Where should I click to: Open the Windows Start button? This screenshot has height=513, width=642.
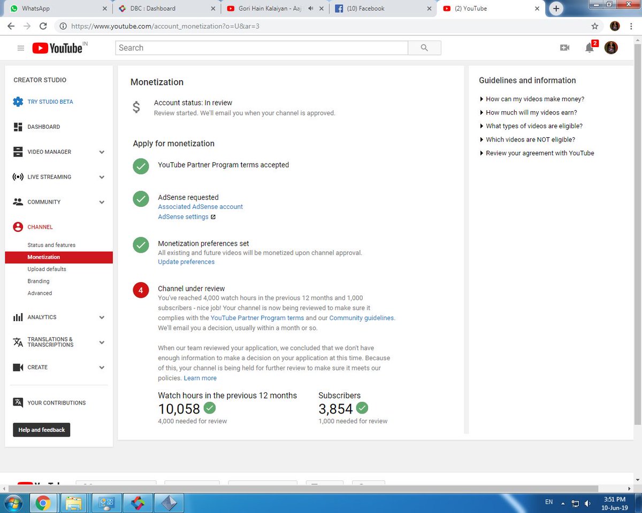[13, 503]
